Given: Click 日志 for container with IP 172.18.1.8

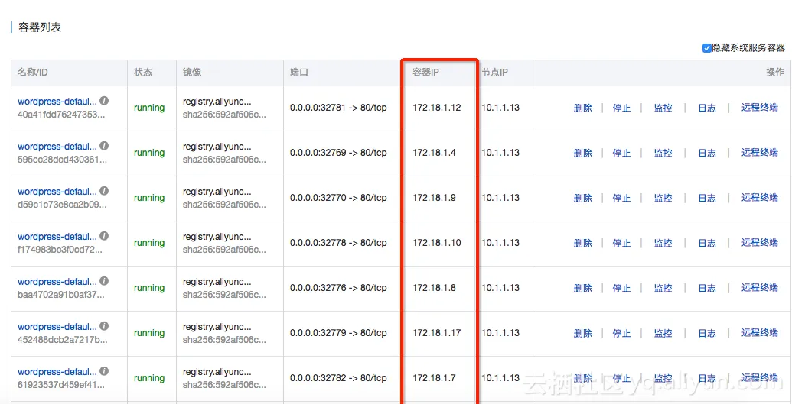Looking at the screenshot, I should (x=706, y=289).
